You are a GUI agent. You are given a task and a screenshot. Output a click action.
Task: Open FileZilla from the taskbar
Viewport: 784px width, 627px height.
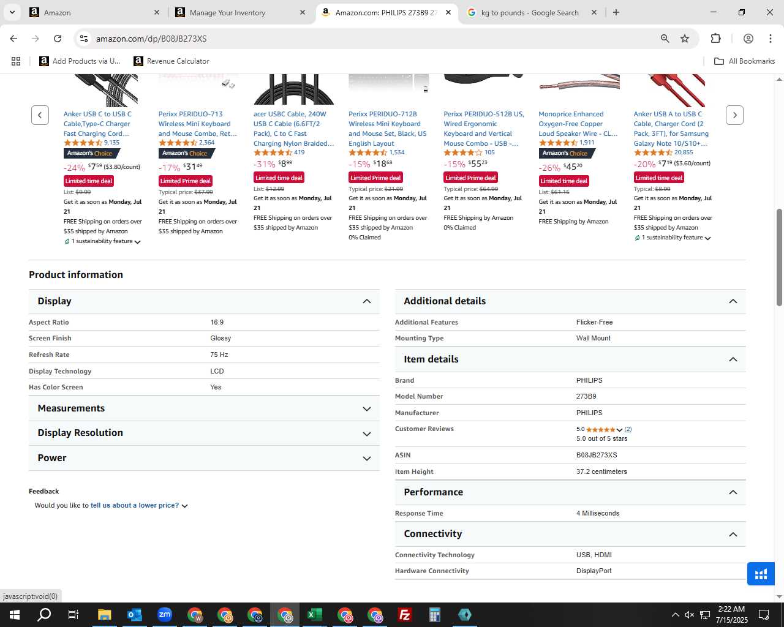click(x=405, y=615)
